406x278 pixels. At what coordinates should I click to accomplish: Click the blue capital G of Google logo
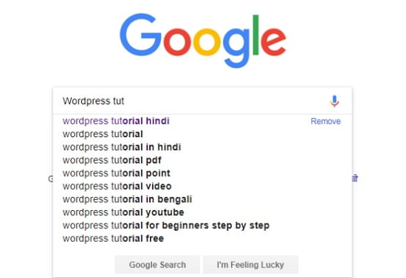[x=140, y=35]
